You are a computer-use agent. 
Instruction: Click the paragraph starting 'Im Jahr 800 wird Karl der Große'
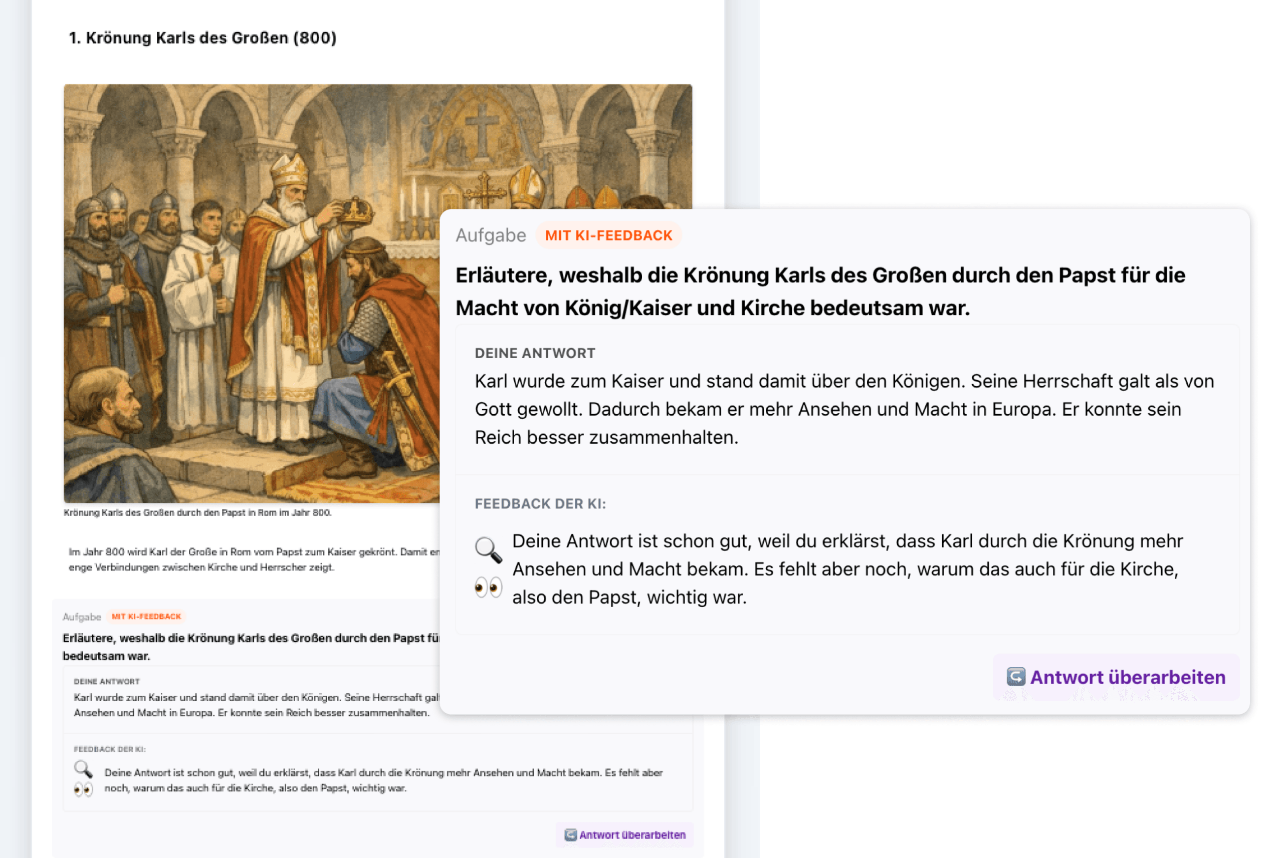253,559
